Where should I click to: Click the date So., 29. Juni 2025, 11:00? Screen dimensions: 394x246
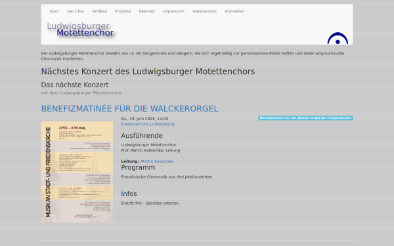tap(144, 119)
